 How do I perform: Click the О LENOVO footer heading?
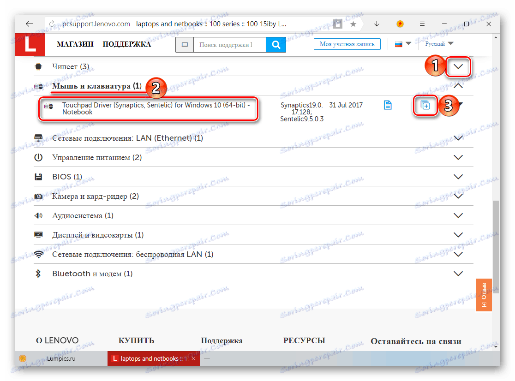[57, 340]
